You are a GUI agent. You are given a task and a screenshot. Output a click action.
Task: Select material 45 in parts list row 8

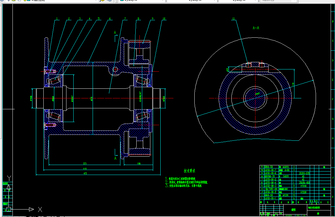coord(303,177)
